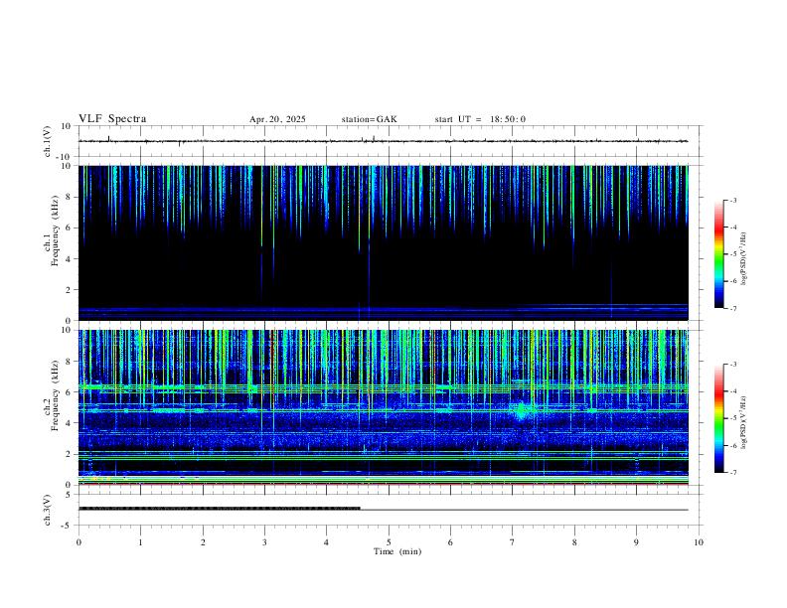The height and width of the screenshot is (608, 787).
Task: Click the ch.2 spectrogram panel
Action: pos(384,407)
